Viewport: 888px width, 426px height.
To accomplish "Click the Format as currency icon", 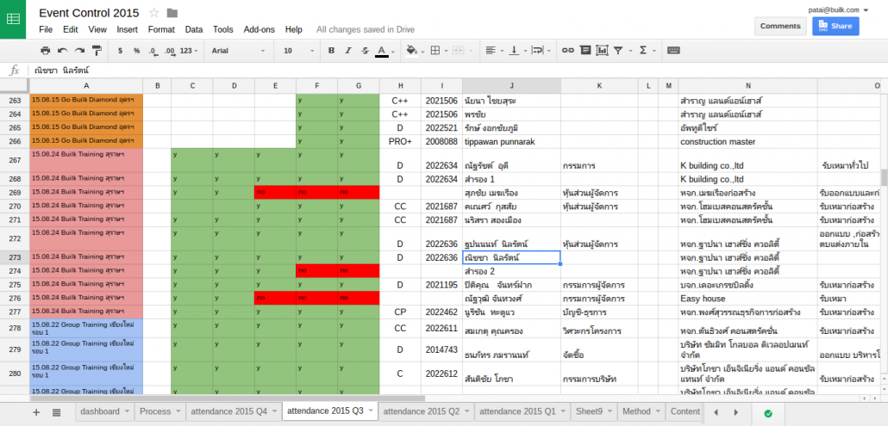I will pyautogui.click(x=121, y=51).
